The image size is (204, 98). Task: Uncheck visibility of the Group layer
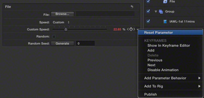148,11
